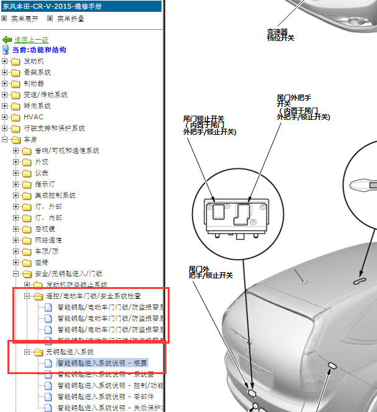Click the HVAC folder icon

tap(16, 117)
